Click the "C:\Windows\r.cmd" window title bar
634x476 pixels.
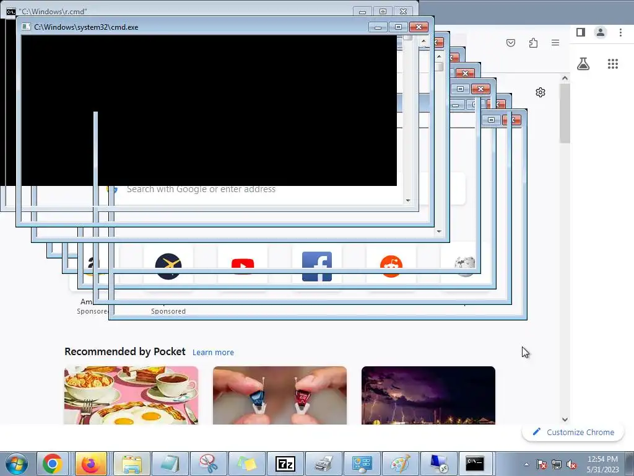(x=178, y=11)
